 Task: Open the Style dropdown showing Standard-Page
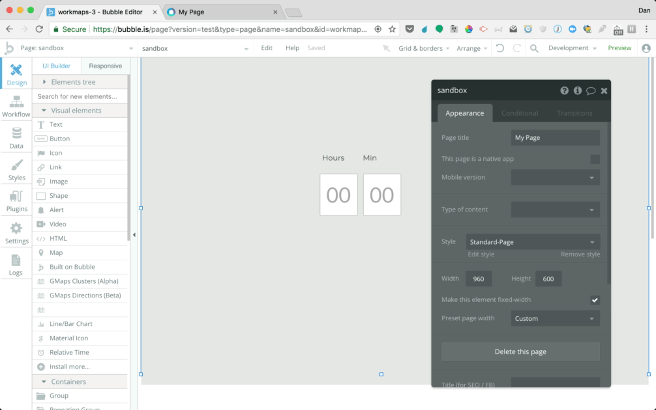point(533,241)
